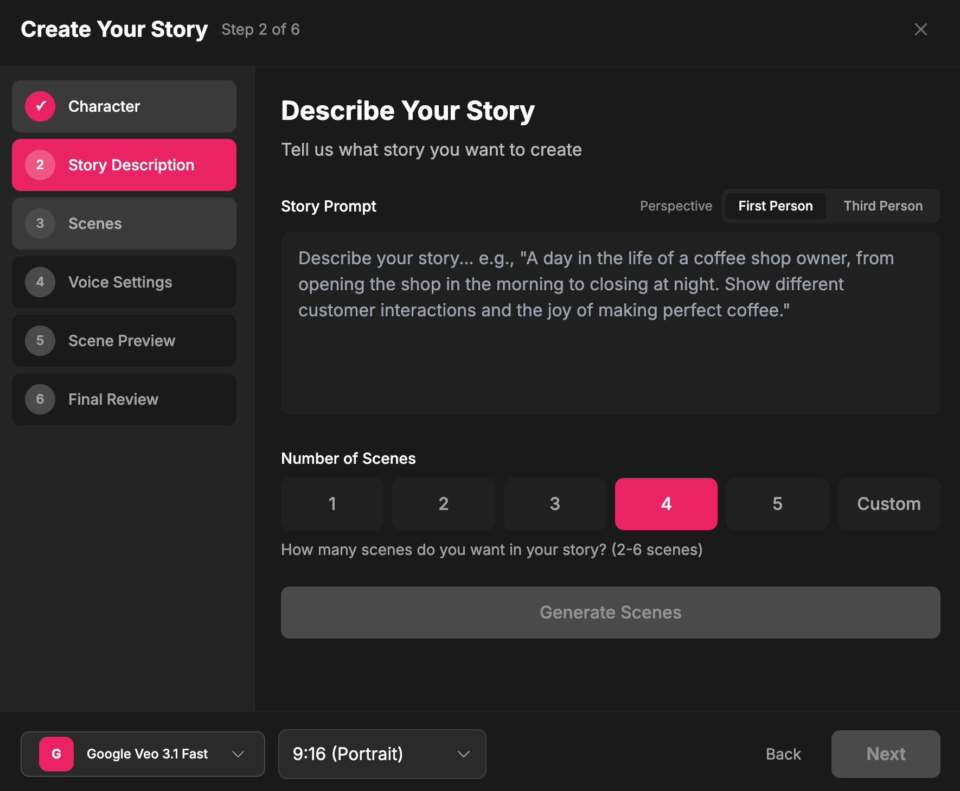
Task: Click the 'Tell us what story you want to create' subtitle
Action: pos(431,150)
